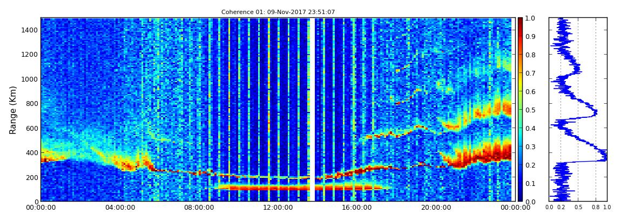
Task: Click the 04:00:00 time axis label
Action: 119,208
